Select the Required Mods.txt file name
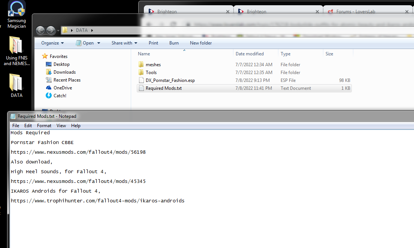Screen dimensions: 414x248 tap(164, 89)
